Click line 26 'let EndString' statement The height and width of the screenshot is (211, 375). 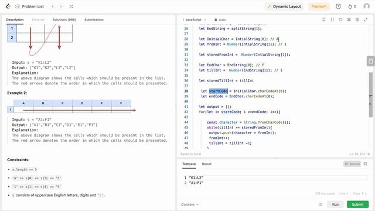[230, 29]
